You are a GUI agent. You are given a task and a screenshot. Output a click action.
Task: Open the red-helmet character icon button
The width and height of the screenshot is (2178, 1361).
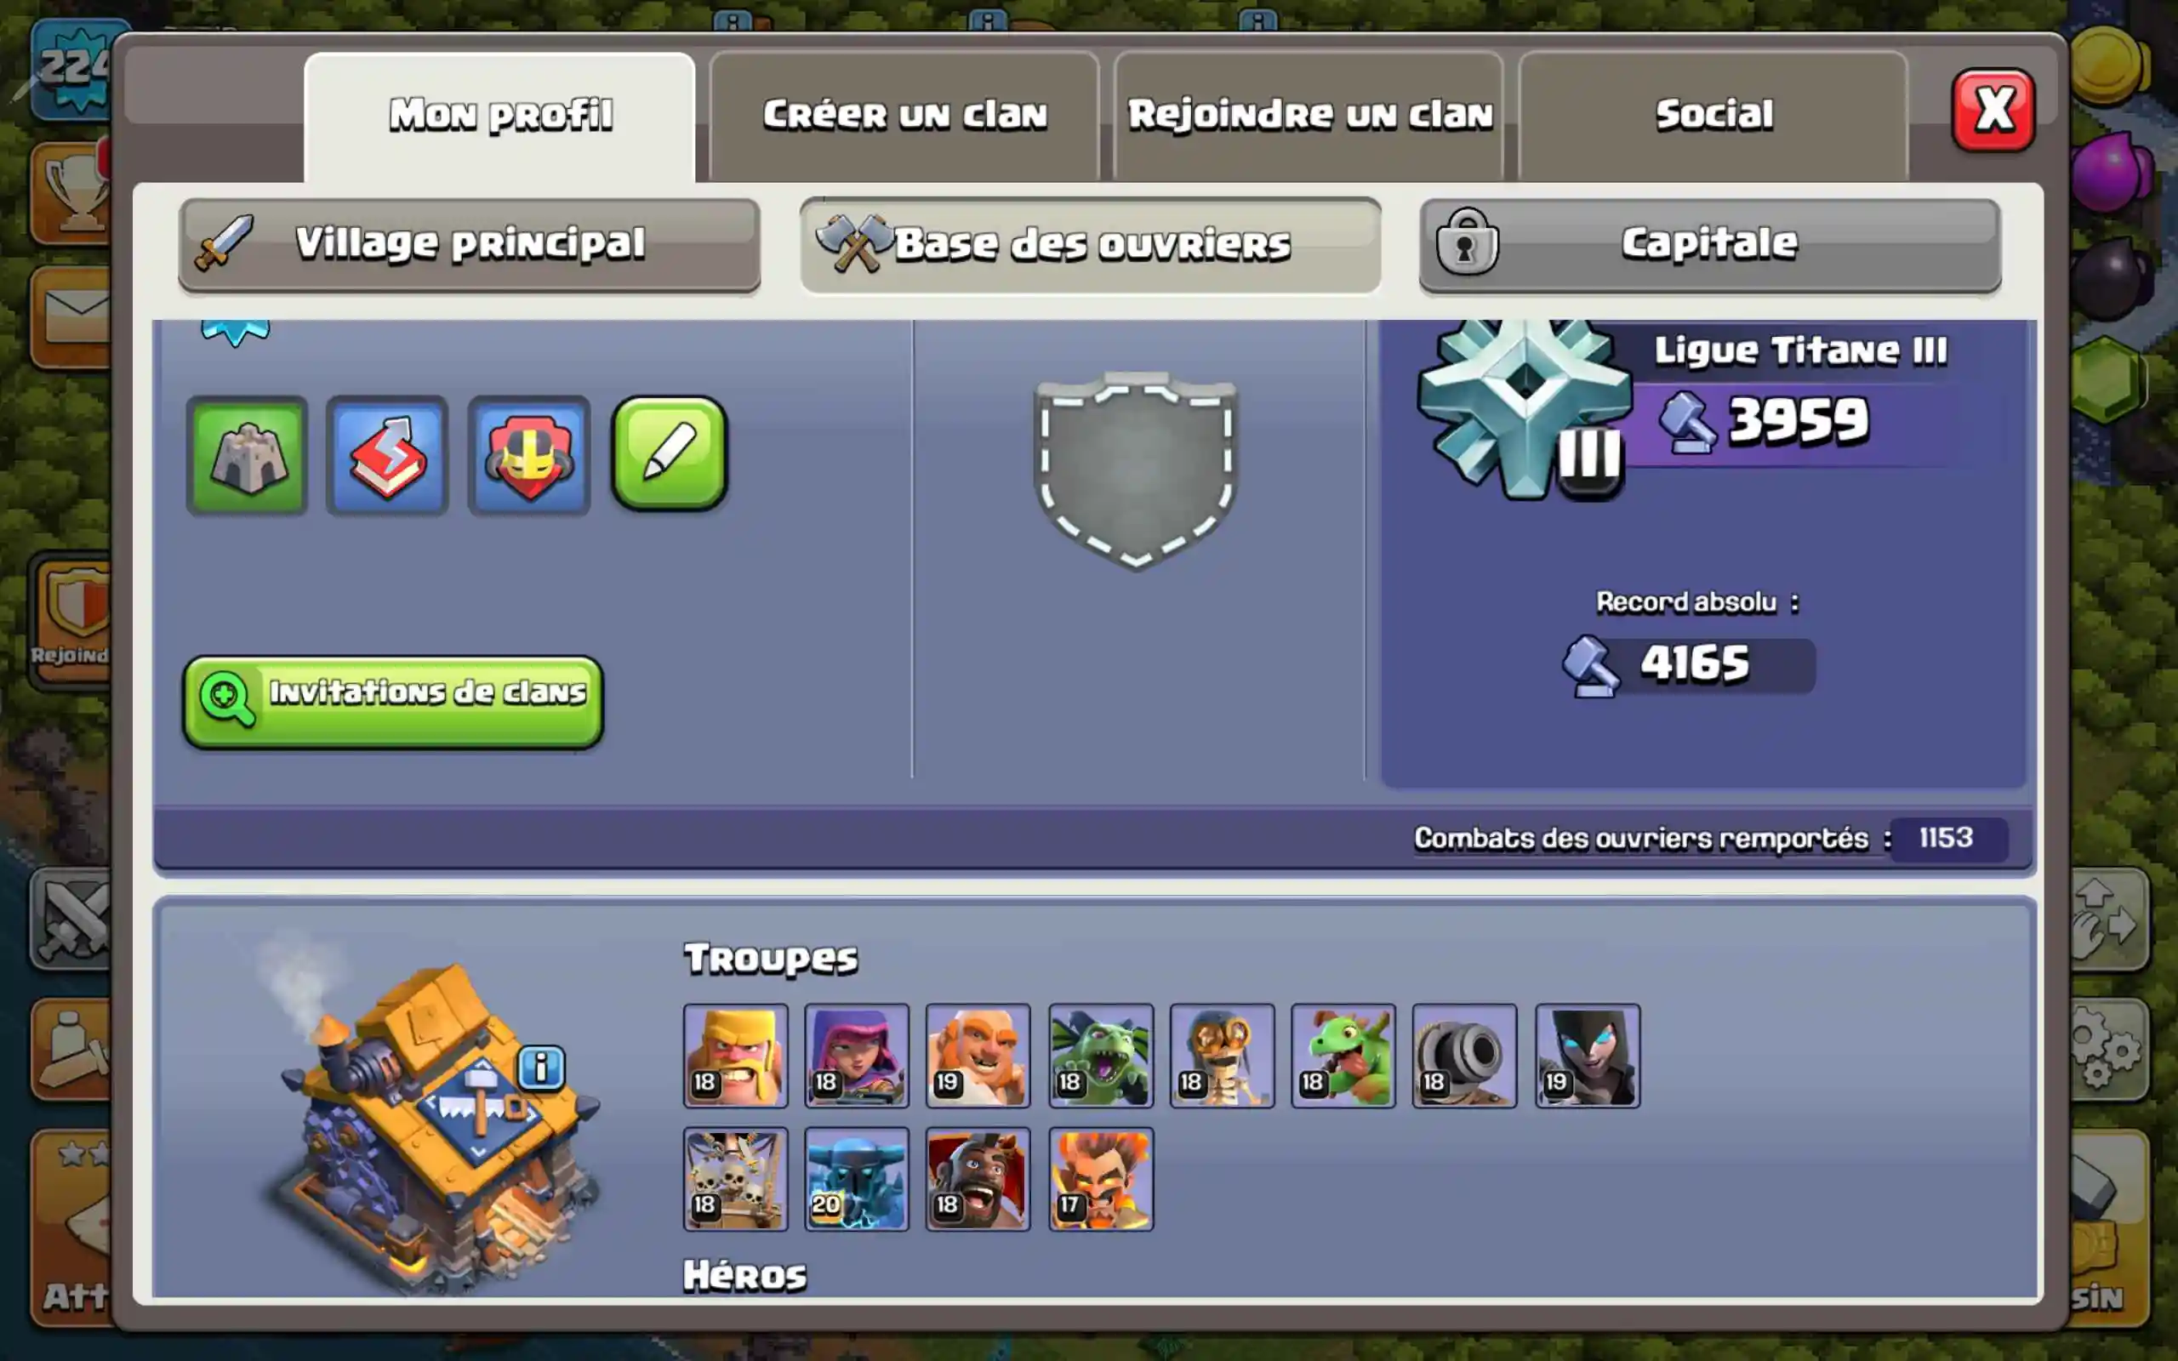[529, 455]
